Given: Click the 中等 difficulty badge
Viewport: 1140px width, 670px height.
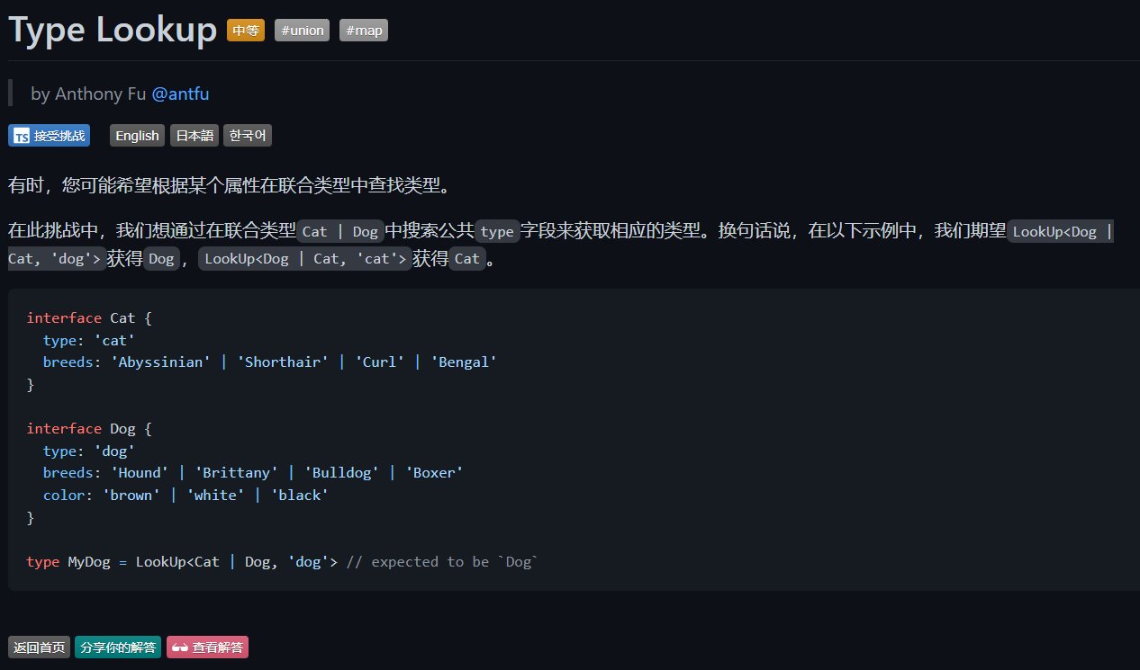Looking at the screenshot, I should [246, 31].
